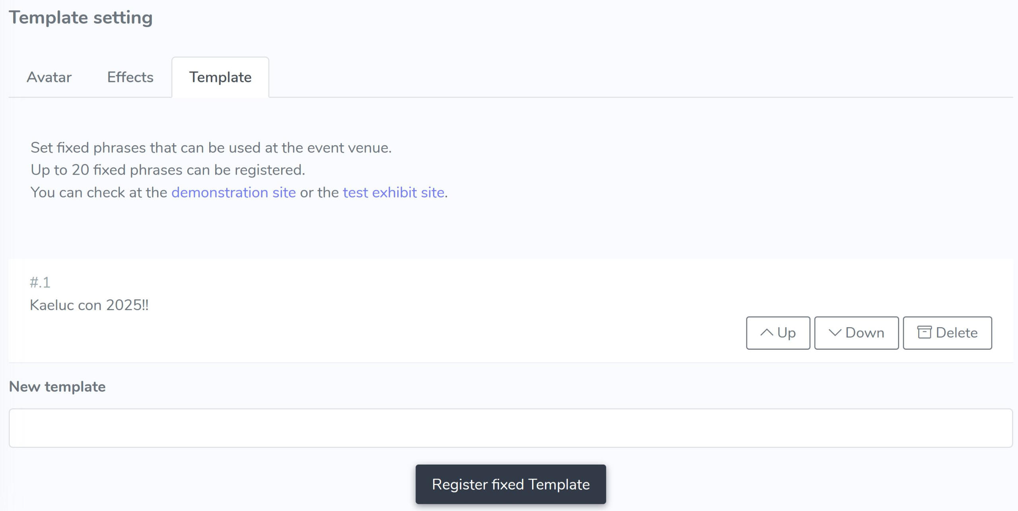1018x511 pixels.
Task: Click the downward chevron icon on Down button
Action: 835,333
